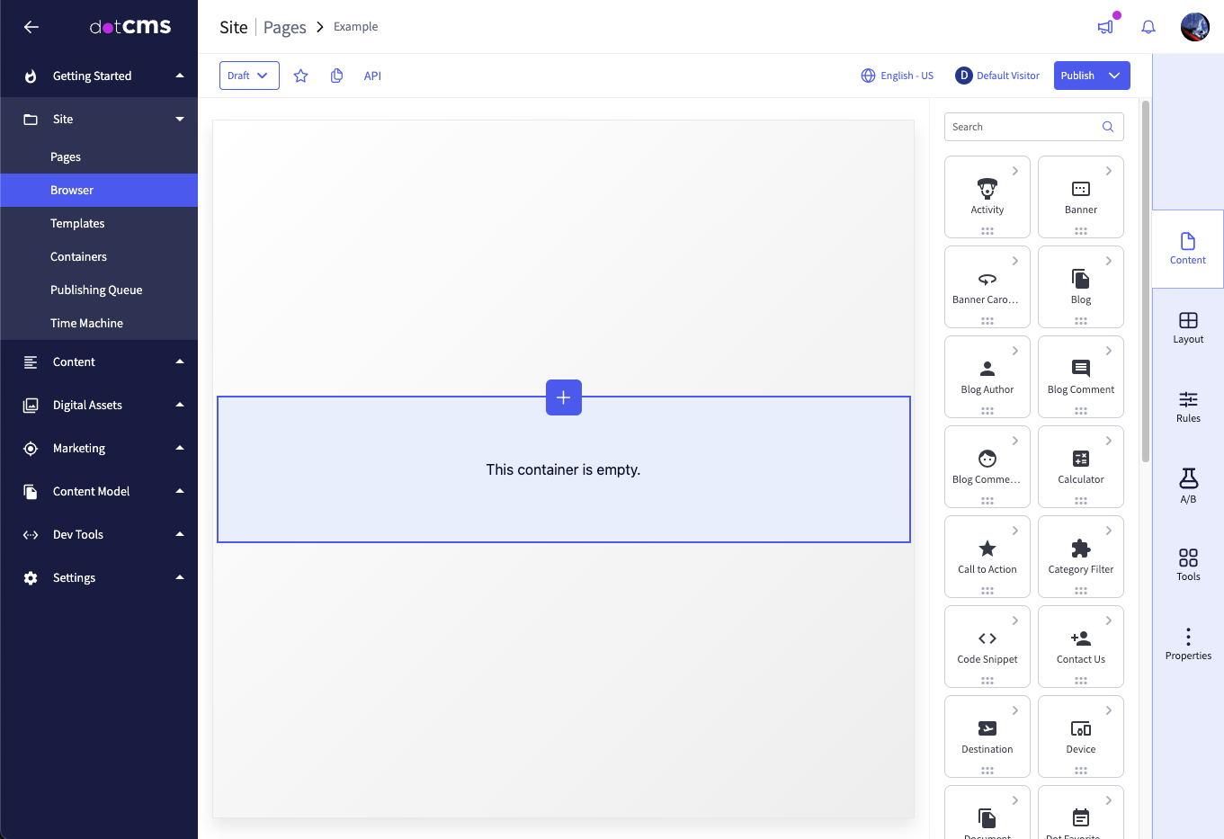Open the A/B testing panel
The image size is (1224, 839).
tap(1188, 486)
